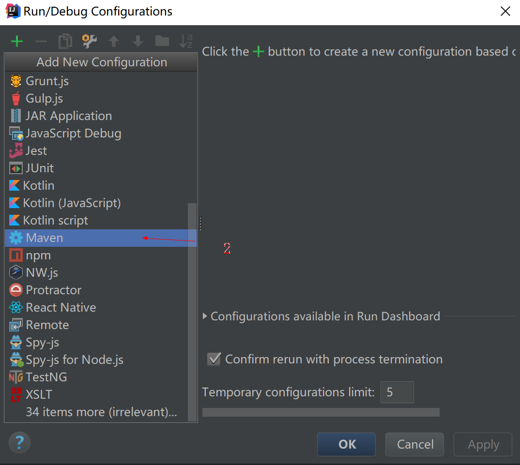Select the JUnit icon
The image size is (520, 465).
16,168
